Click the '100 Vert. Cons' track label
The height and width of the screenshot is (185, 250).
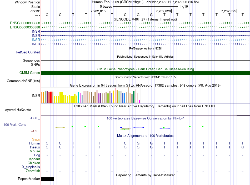[x=15, y=124]
